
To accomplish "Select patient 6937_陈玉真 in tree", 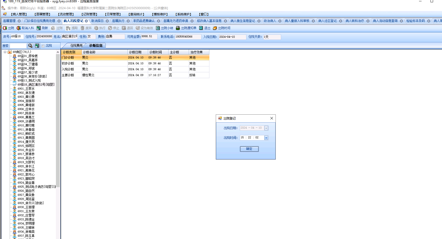I will (26, 236).
